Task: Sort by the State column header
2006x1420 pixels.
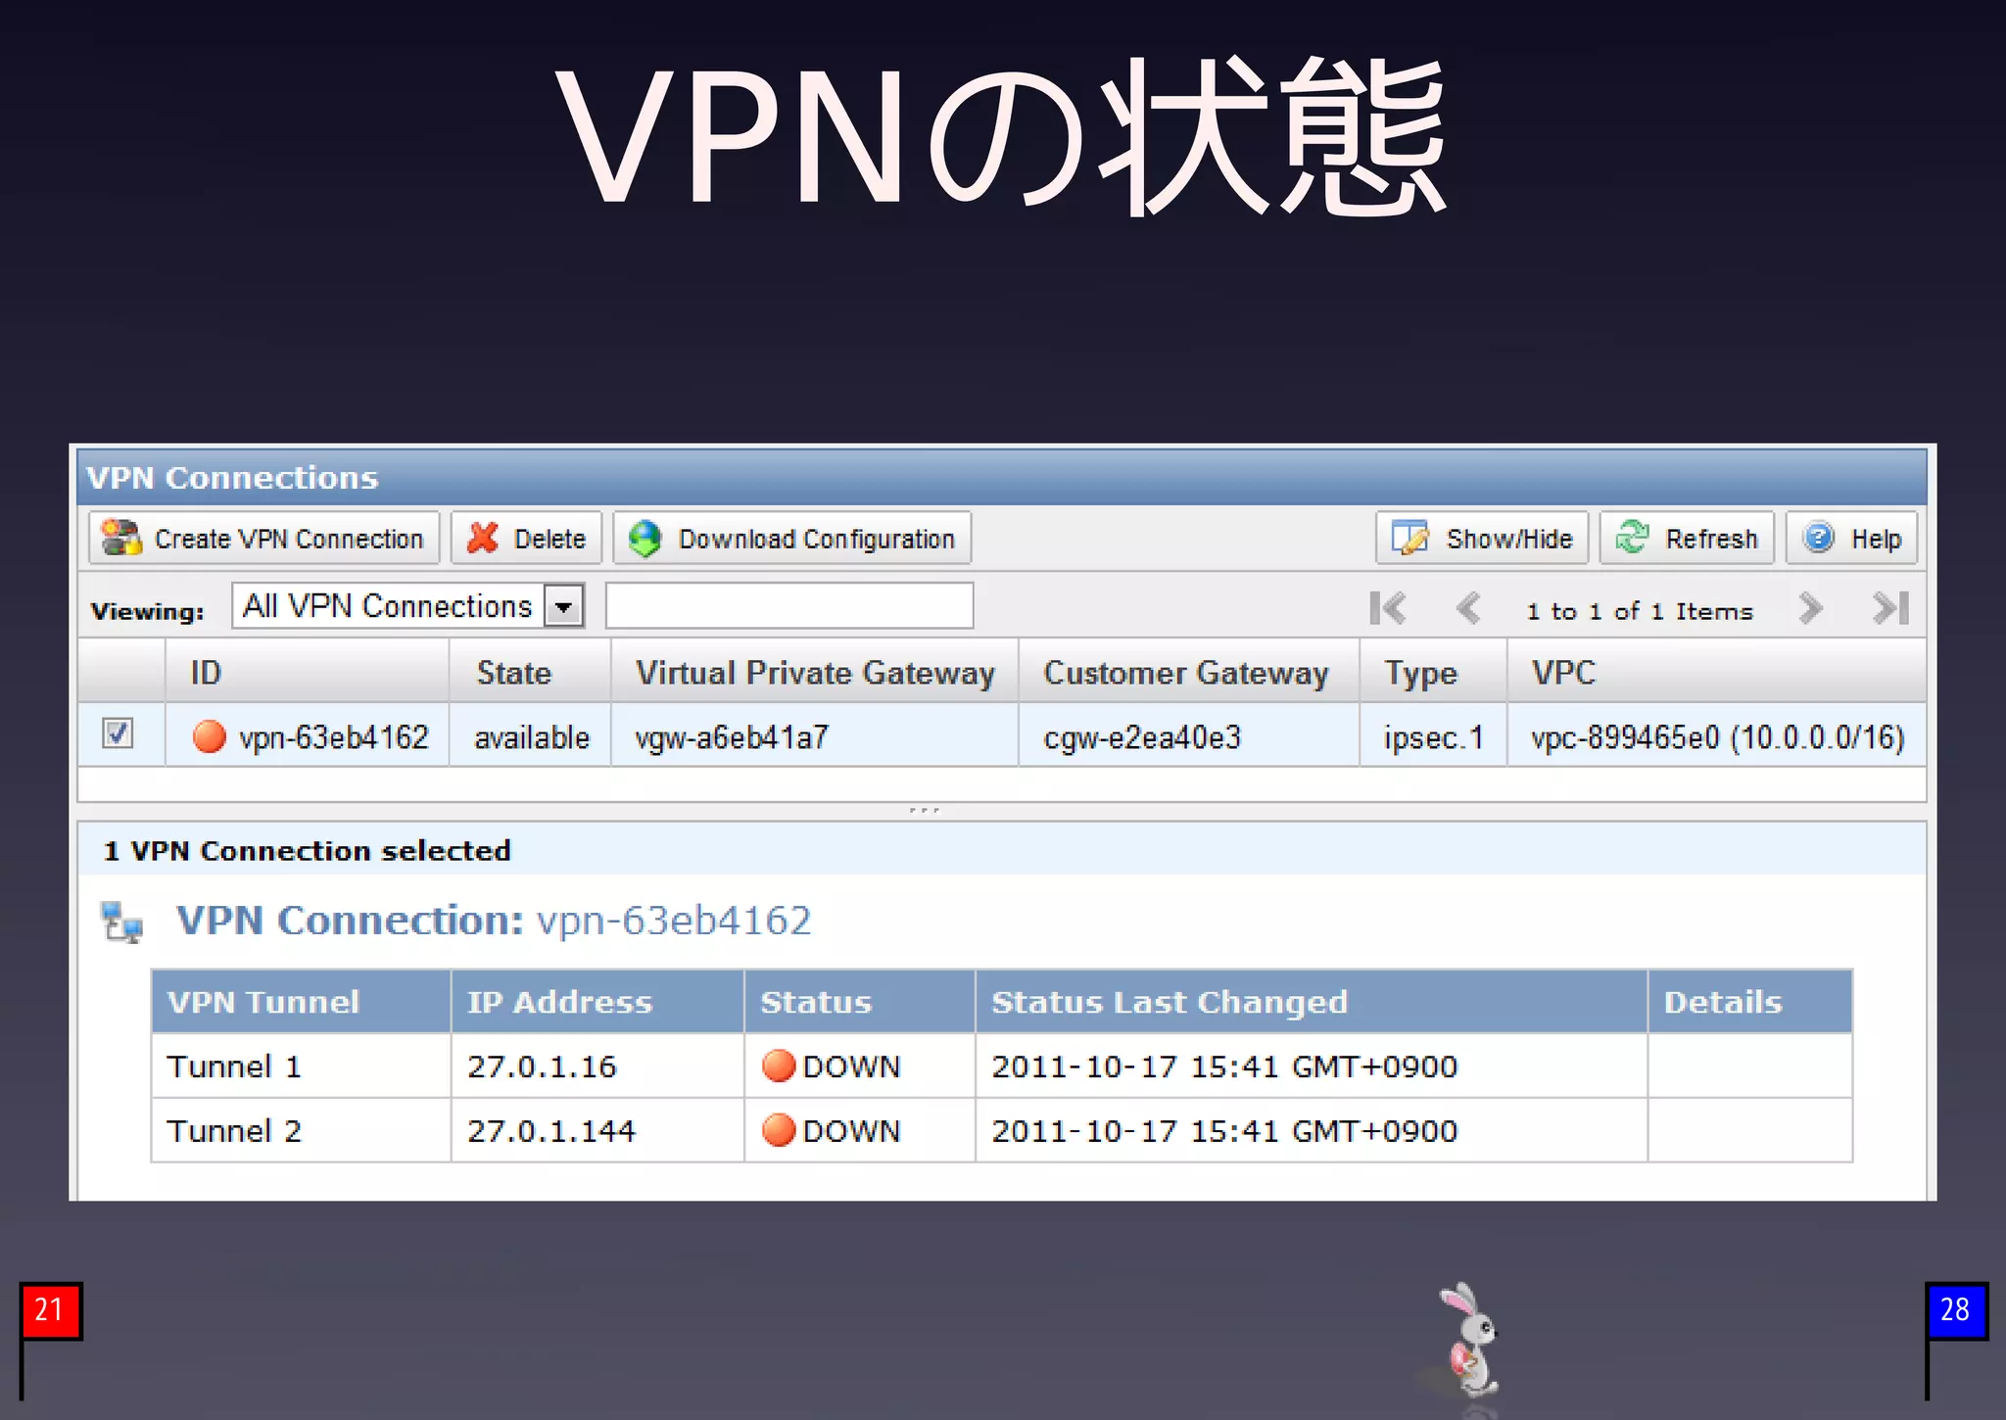Action: point(513,673)
